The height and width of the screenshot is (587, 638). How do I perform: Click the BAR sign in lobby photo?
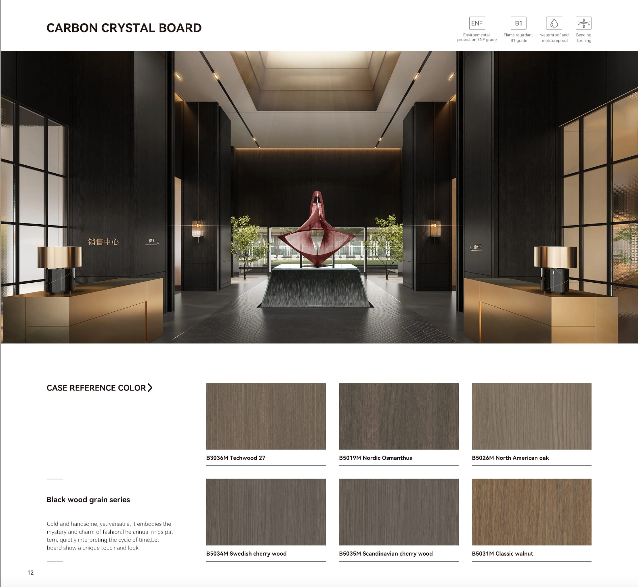(152, 241)
